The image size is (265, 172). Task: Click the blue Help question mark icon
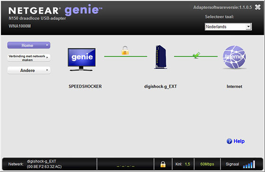tap(229, 141)
